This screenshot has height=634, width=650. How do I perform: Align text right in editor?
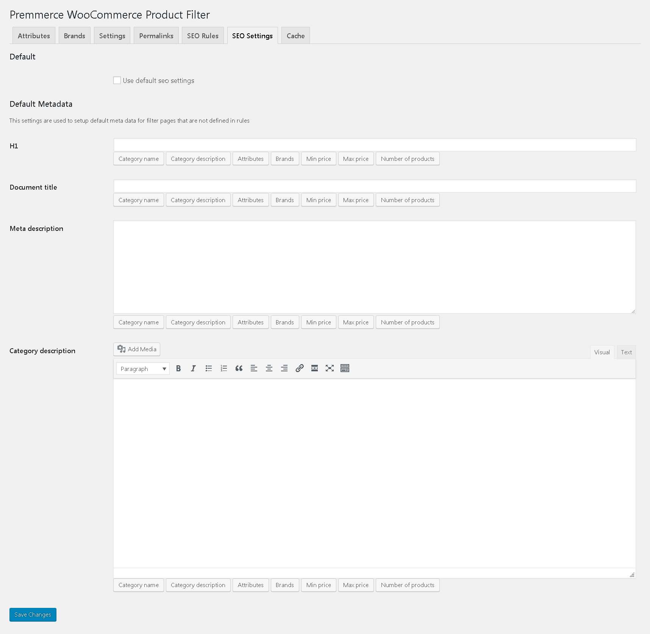(x=284, y=368)
